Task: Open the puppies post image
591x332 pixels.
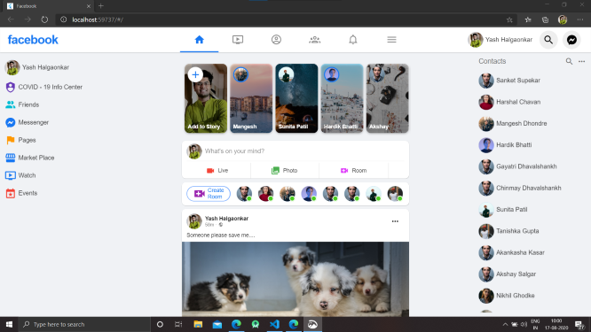Action: 295,279
